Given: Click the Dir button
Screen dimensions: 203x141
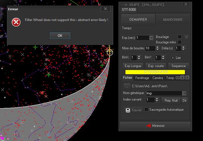Looking at the screenshot, I should (x=185, y=100).
